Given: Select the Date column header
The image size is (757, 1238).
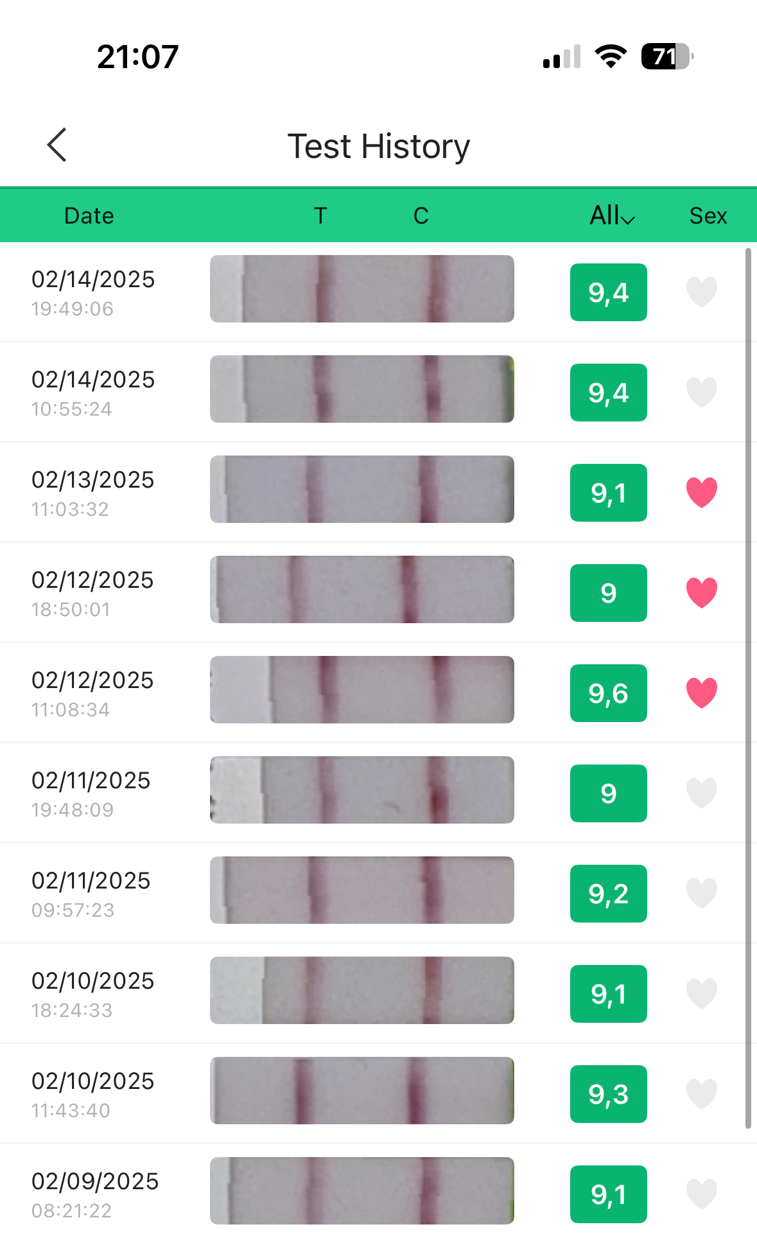Looking at the screenshot, I should click(x=89, y=216).
